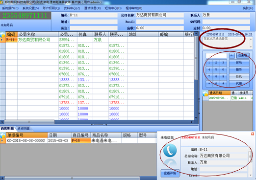This screenshot has width=256, height=180.
Task: Click down arrow of call memo box scrollbar
Action: (x=251, y=47)
